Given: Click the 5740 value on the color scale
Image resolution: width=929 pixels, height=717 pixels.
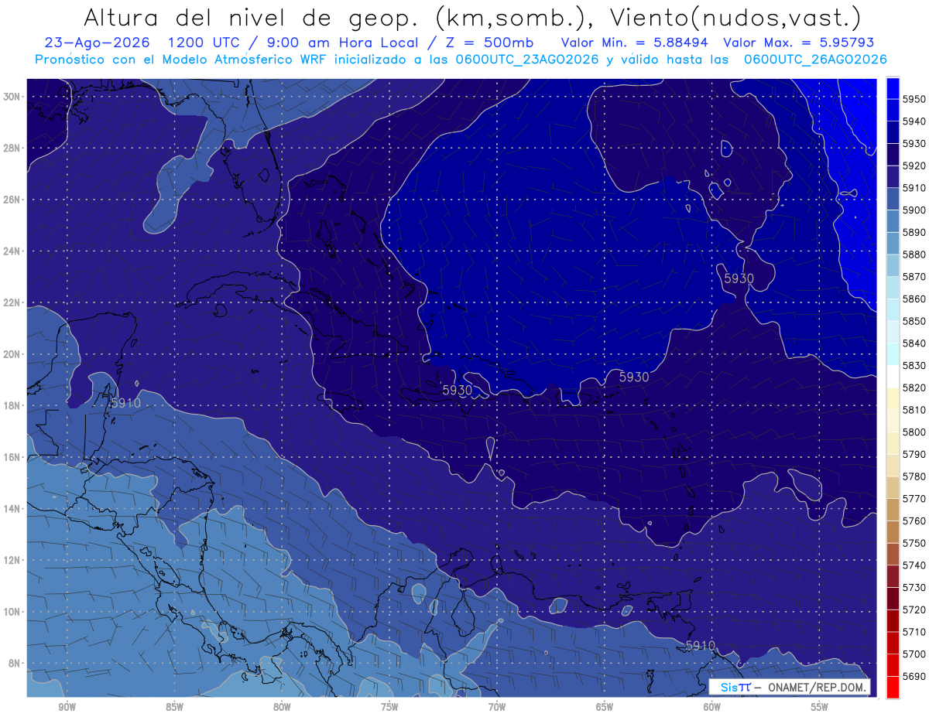Looking at the screenshot, I should click(x=914, y=565).
